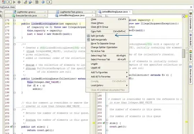Collapse the fold marker at line 201
The image size is (194, 134).
tap(15, 110)
